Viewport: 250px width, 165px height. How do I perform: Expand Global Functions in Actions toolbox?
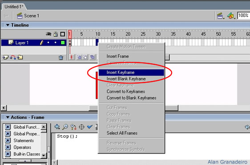[x=22, y=127]
